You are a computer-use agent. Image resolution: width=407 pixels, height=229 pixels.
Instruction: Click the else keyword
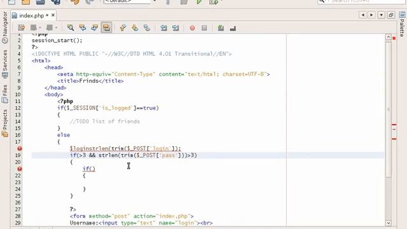tap(64, 135)
